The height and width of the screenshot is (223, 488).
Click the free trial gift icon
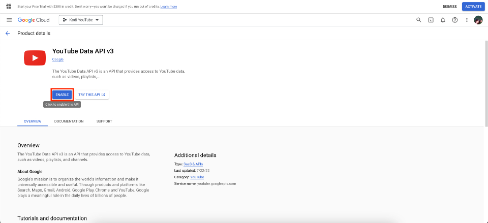click(9, 6)
